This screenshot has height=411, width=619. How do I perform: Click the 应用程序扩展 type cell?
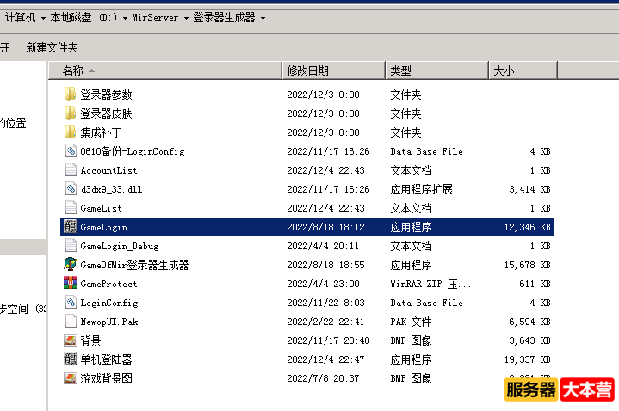point(421,189)
